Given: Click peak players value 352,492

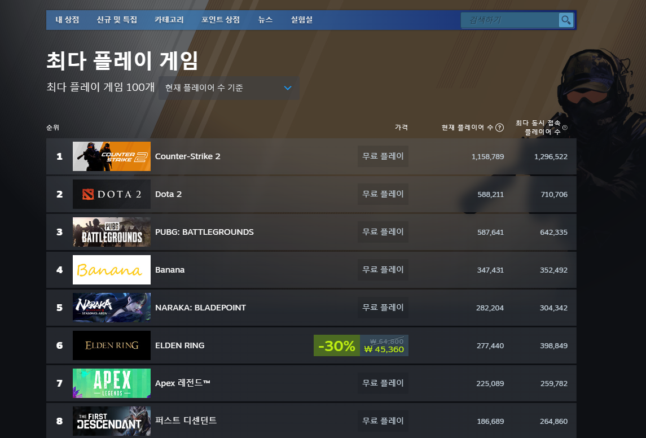Looking at the screenshot, I should pyautogui.click(x=553, y=270).
